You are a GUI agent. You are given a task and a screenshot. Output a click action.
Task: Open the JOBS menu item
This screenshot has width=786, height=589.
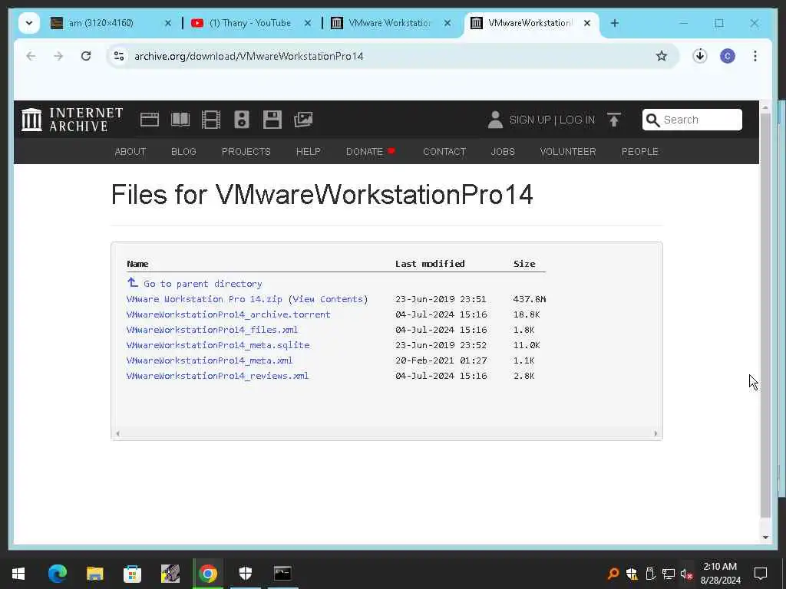503,151
